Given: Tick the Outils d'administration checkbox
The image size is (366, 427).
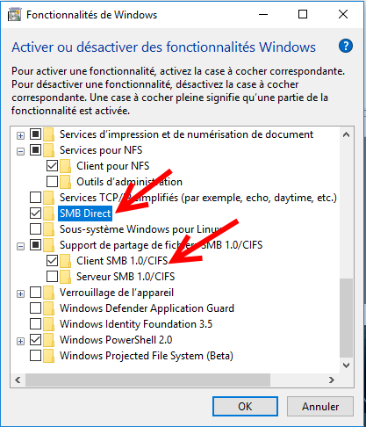Looking at the screenshot, I should tap(52, 182).
